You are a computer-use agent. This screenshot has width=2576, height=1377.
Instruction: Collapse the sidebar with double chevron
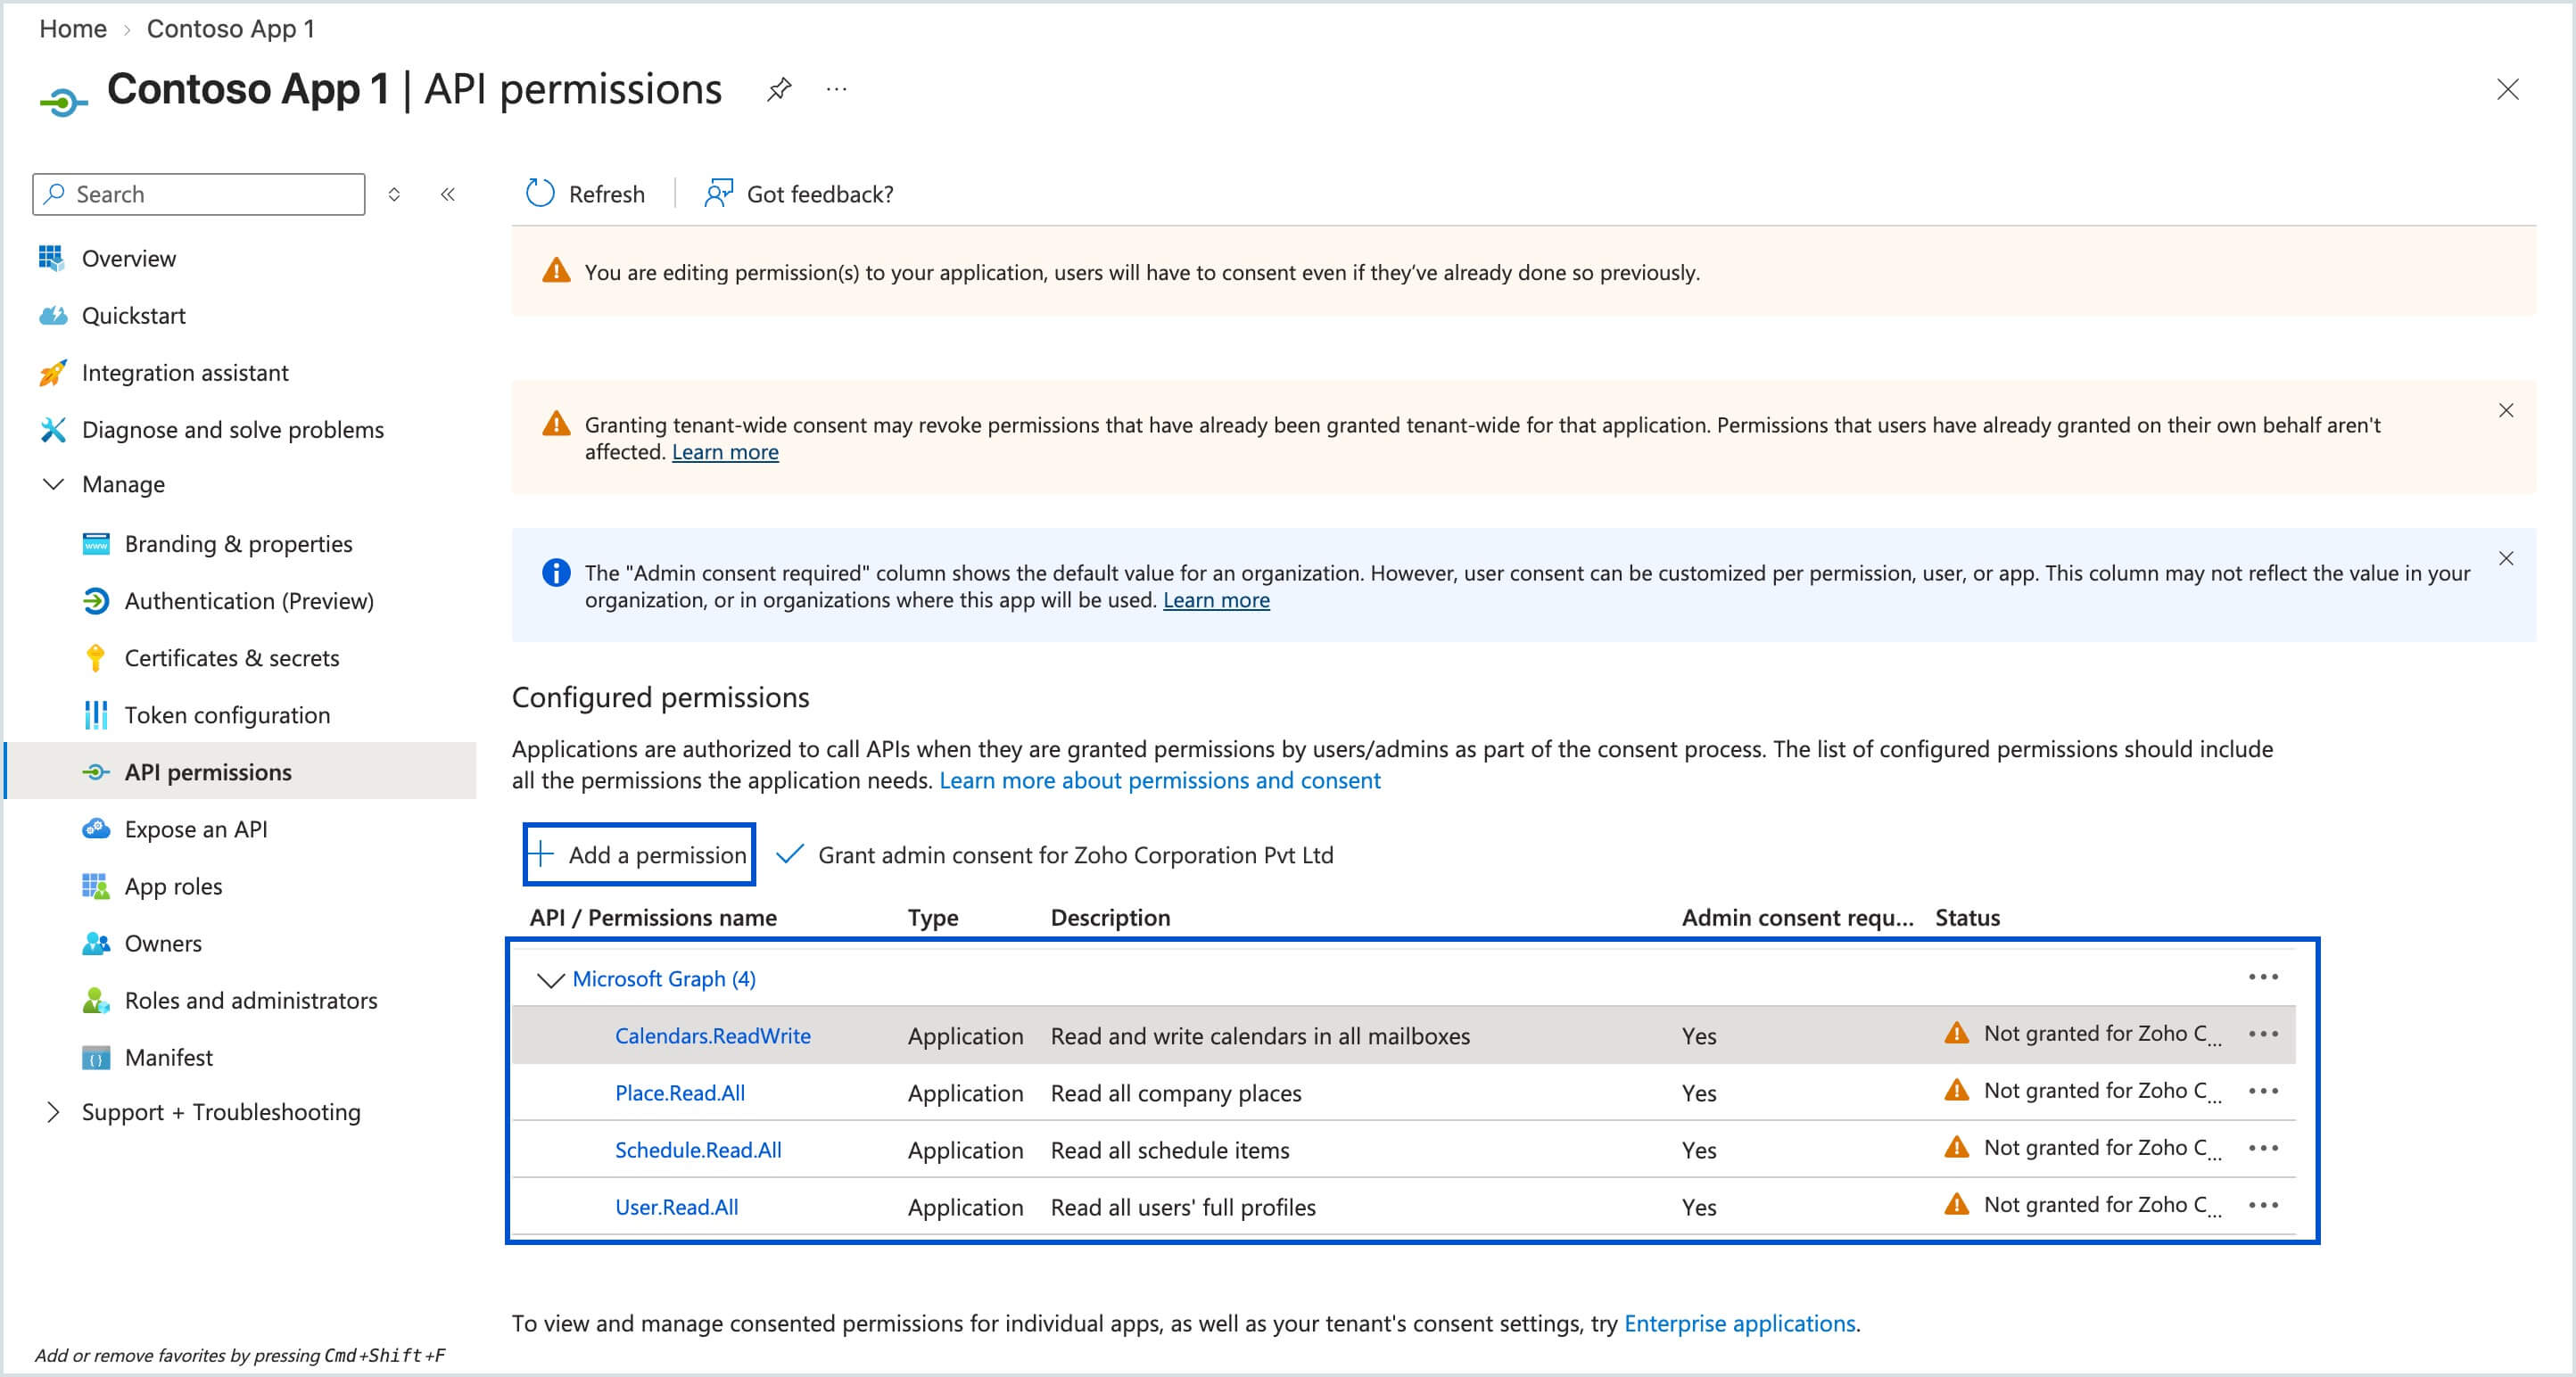tap(448, 194)
